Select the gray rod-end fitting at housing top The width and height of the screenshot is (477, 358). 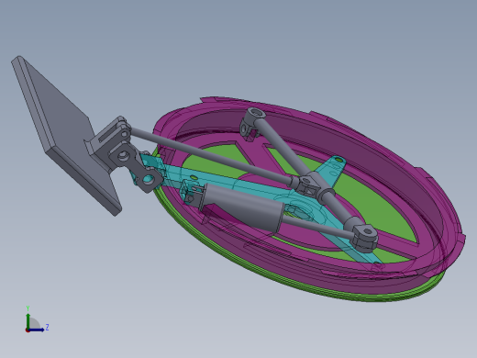[252, 124]
